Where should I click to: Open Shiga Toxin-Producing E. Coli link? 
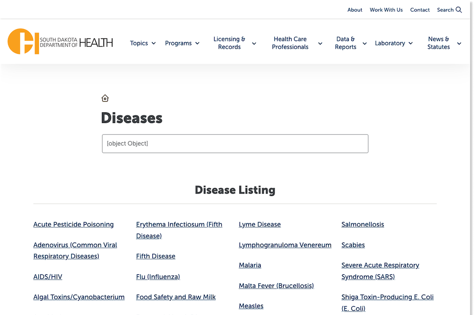click(x=388, y=303)
